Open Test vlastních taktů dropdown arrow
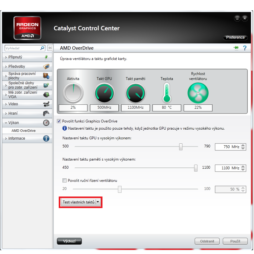The image size is (254, 254). click(x=98, y=202)
